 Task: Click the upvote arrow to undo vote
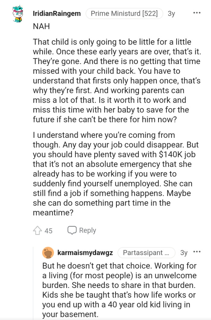37,230
